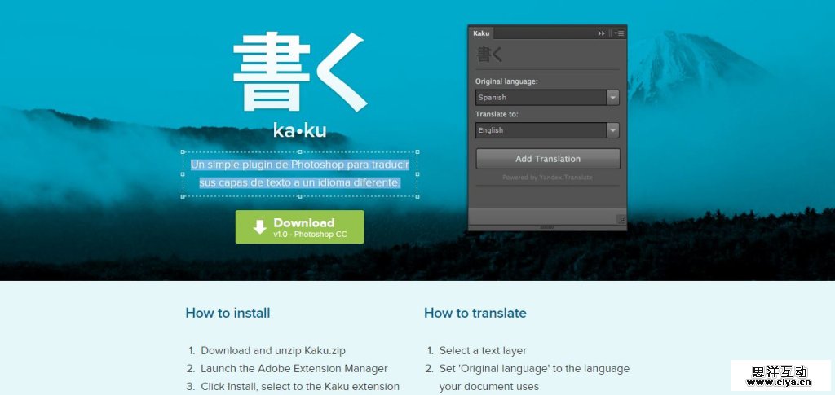This screenshot has height=395, width=835.
Task: Click the How to install heading
Action: tap(228, 313)
